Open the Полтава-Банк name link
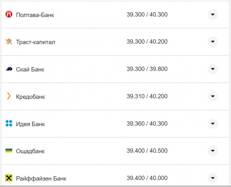Screen dimensions: 231x187 (x=35, y=15)
